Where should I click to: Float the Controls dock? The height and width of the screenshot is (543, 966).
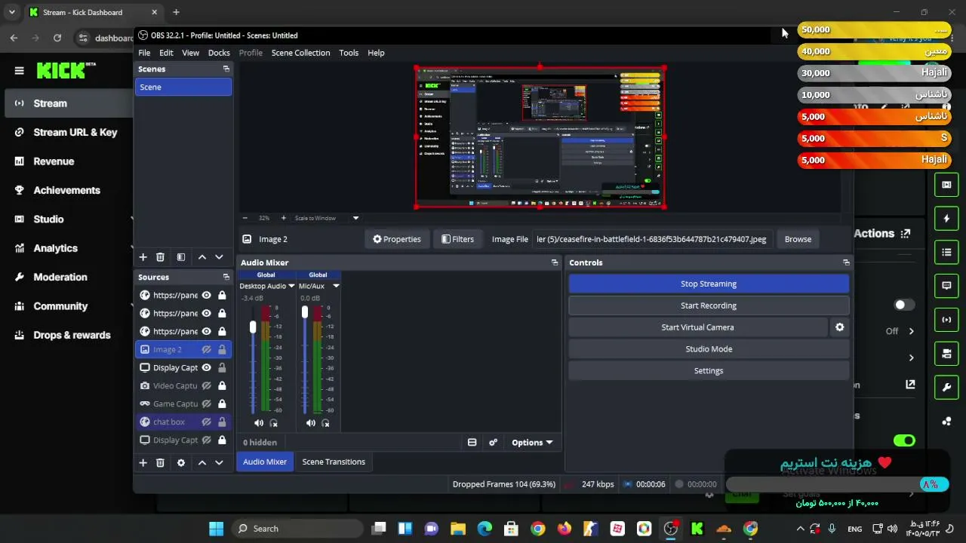(x=846, y=262)
